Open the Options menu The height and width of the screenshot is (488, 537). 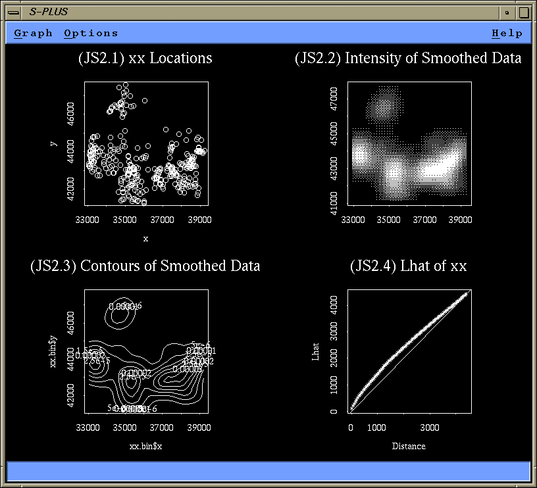tap(91, 33)
